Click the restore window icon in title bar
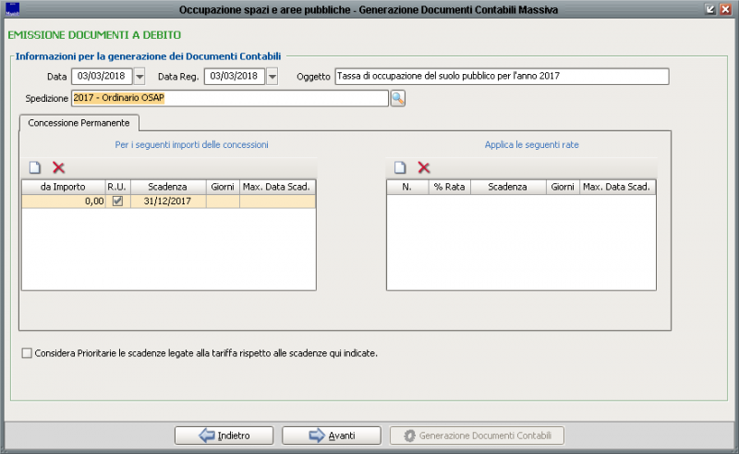 [x=709, y=9]
